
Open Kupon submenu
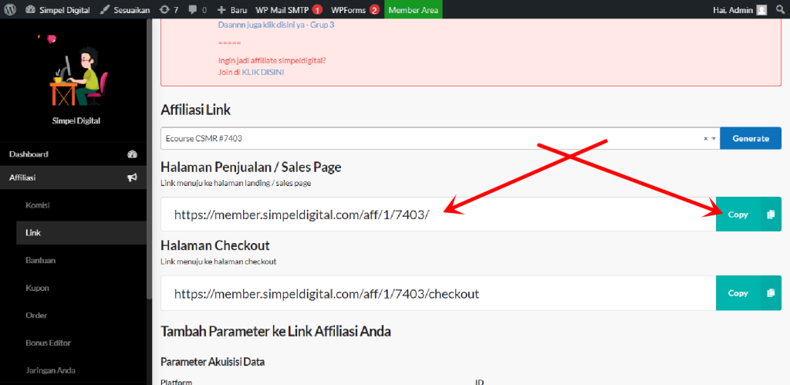coord(37,288)
